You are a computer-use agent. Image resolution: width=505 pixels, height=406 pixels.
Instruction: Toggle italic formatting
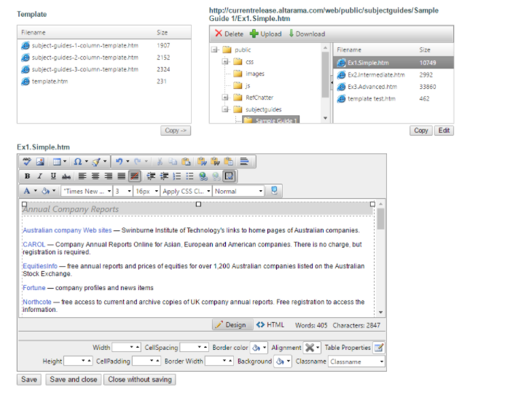click(40, 176)
